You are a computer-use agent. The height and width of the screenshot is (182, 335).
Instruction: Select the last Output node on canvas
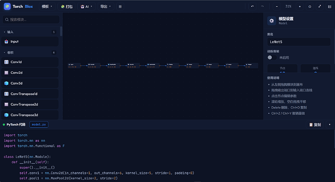pyautogui.click(x=251, y=66)
